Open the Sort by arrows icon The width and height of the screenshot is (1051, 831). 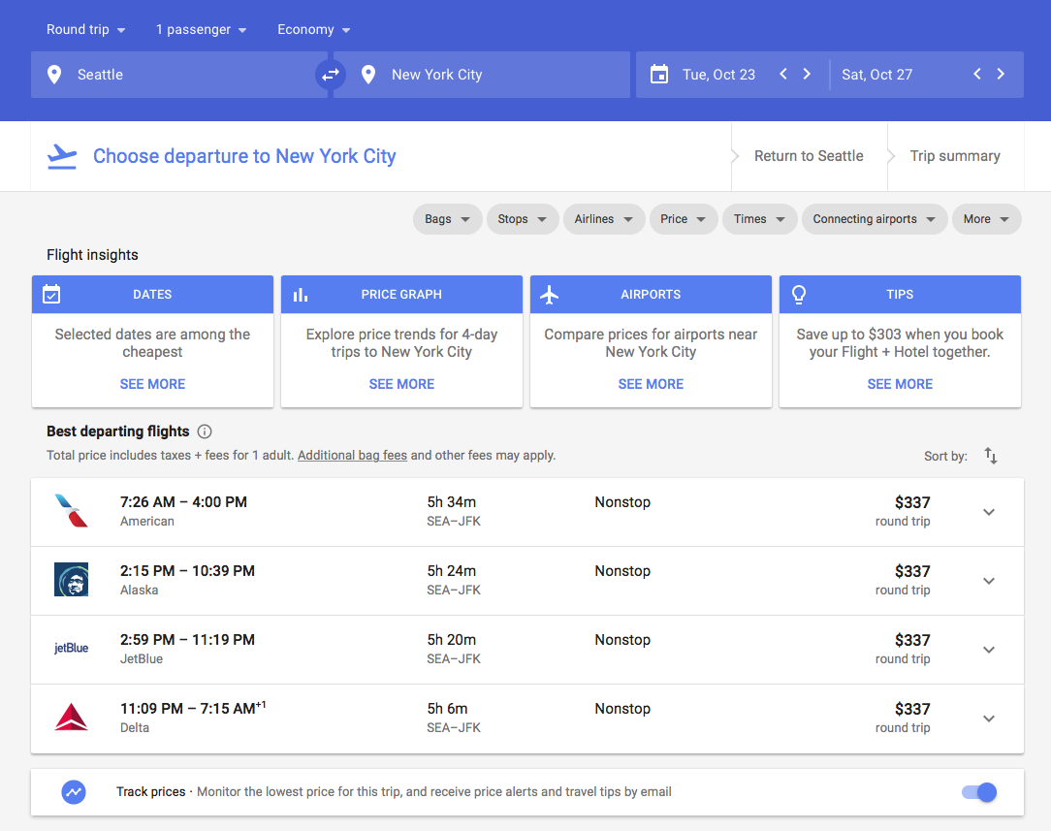point(991,456)
